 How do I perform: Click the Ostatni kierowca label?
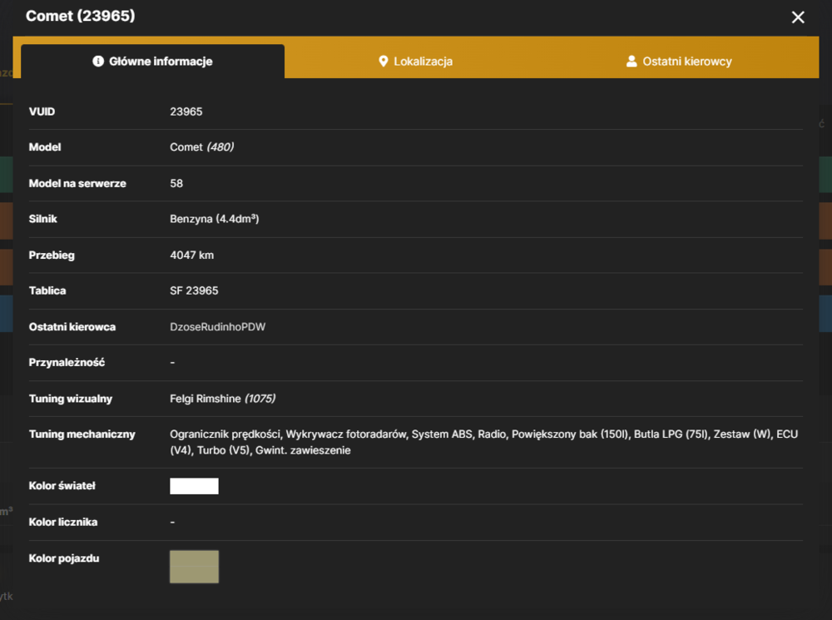[72, 327]
